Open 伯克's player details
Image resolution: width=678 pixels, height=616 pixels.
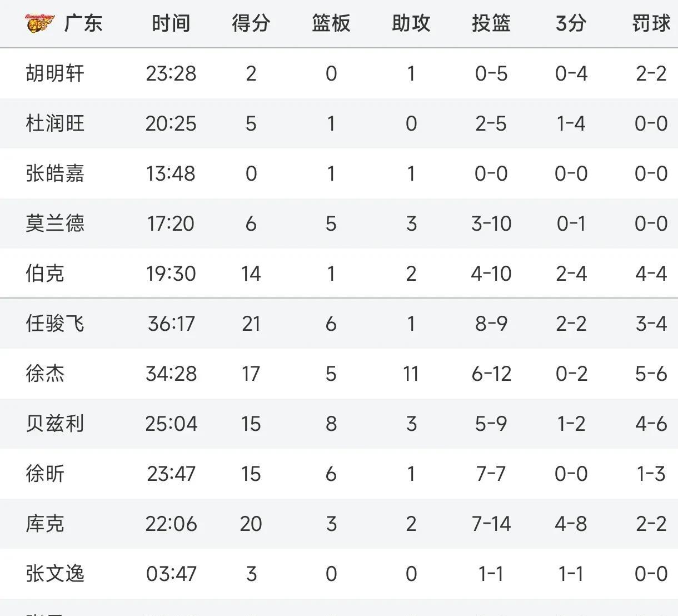[45, 274]
